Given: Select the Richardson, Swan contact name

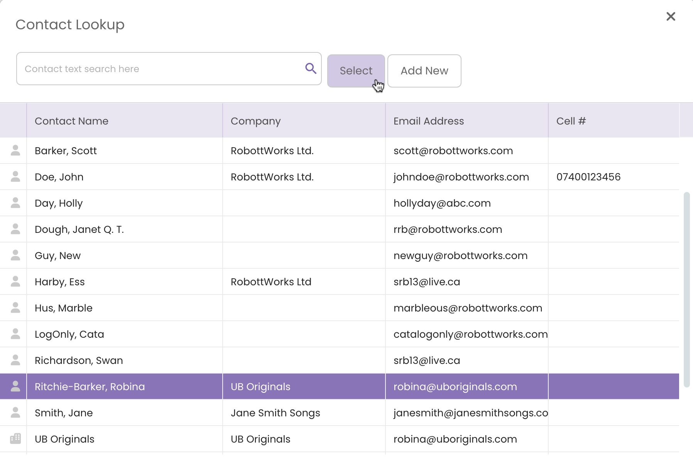Looking at the screenshot, I should pos(79,360).
